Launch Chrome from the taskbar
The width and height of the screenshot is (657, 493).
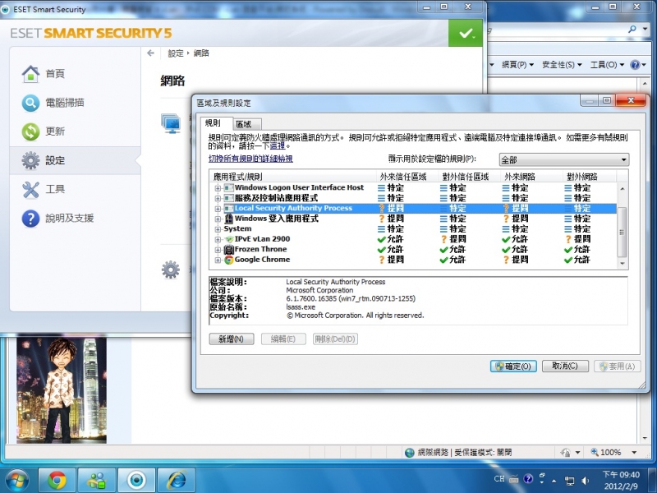coord(57,480)
